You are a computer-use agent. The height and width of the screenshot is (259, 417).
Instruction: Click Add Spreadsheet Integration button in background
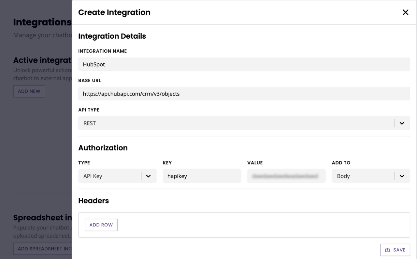point(42,249)
